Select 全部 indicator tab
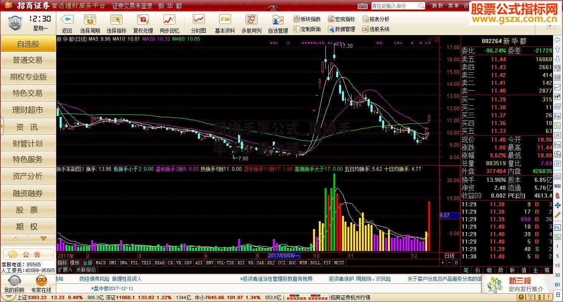 (87, 263)
